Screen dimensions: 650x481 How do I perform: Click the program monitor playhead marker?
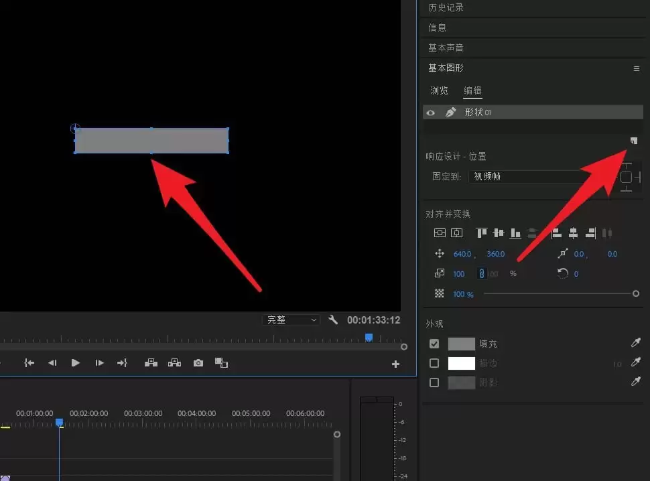[x=369, y=338]
